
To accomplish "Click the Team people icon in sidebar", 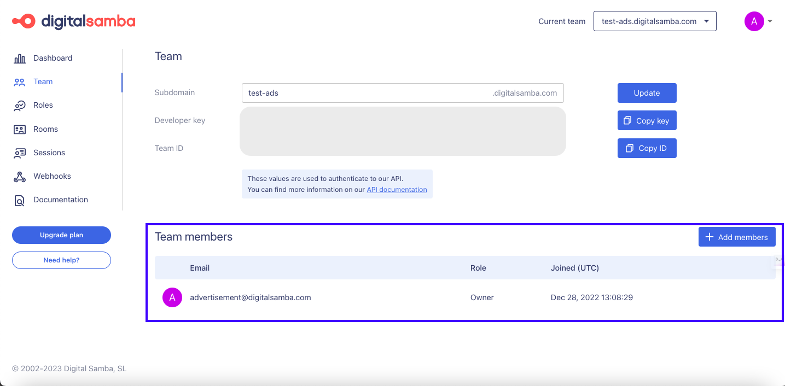I will coord(20,82).
